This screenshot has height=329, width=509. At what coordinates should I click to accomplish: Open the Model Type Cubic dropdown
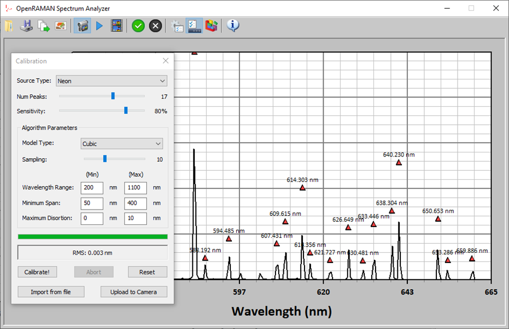(x=121, y=144)
